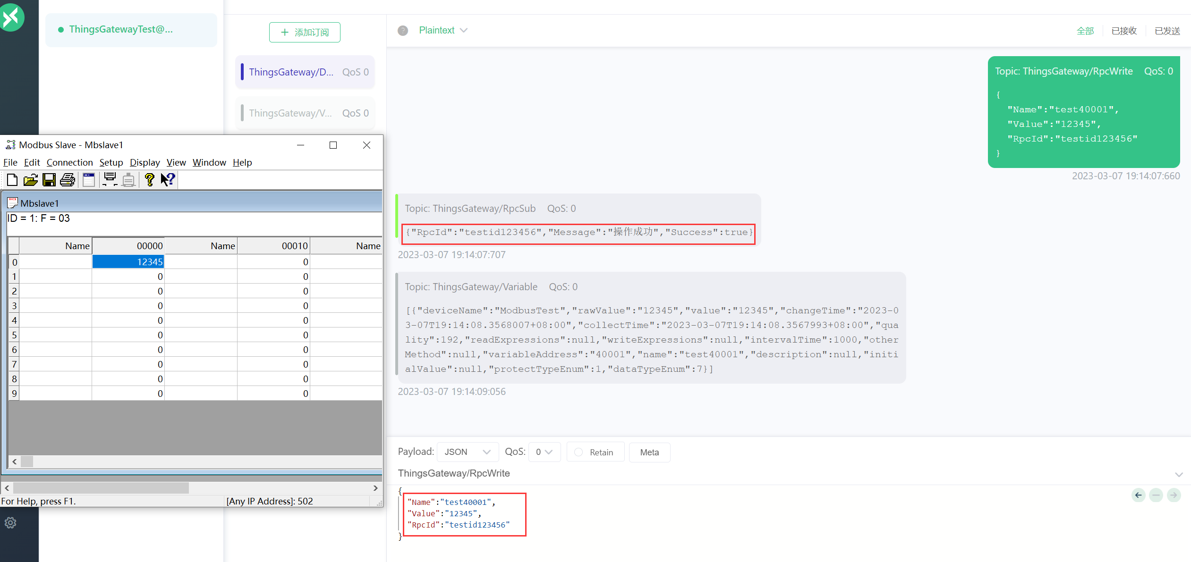Select register cell containing 12345
The height and width of the screenshot is (562, 1191).
(128, 262)
